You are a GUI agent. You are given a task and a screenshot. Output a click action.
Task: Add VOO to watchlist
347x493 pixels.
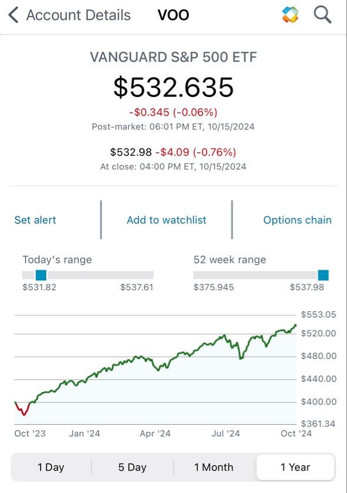[166, 220]
